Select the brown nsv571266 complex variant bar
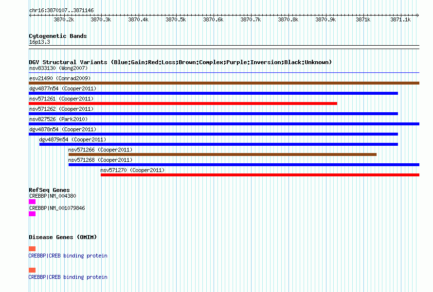The width and height of the screenshot is (433, 292). (222, 155)
